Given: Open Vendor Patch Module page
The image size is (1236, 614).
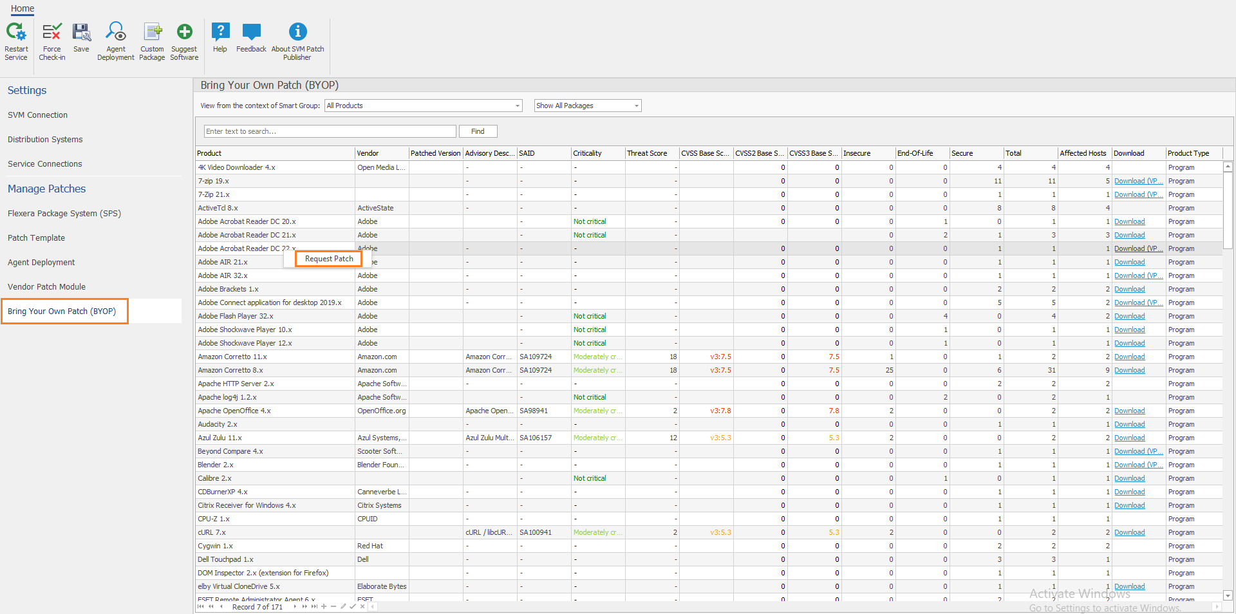Looking at the screenshot, I should pos(46,287).
